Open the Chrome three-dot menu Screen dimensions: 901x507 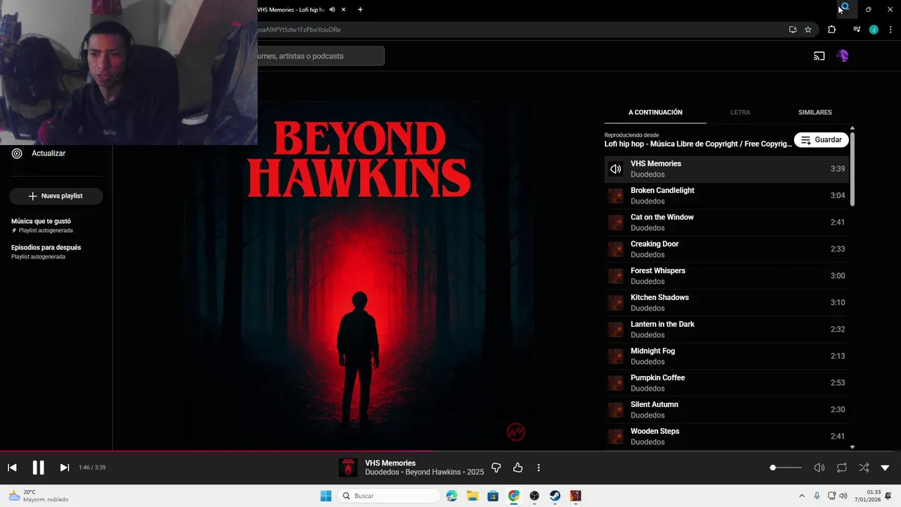pos(890,30)
